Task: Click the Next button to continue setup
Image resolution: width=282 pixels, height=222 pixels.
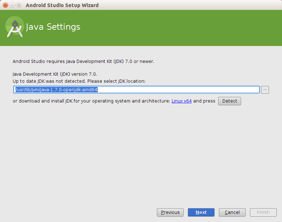Action: [201, 212]
